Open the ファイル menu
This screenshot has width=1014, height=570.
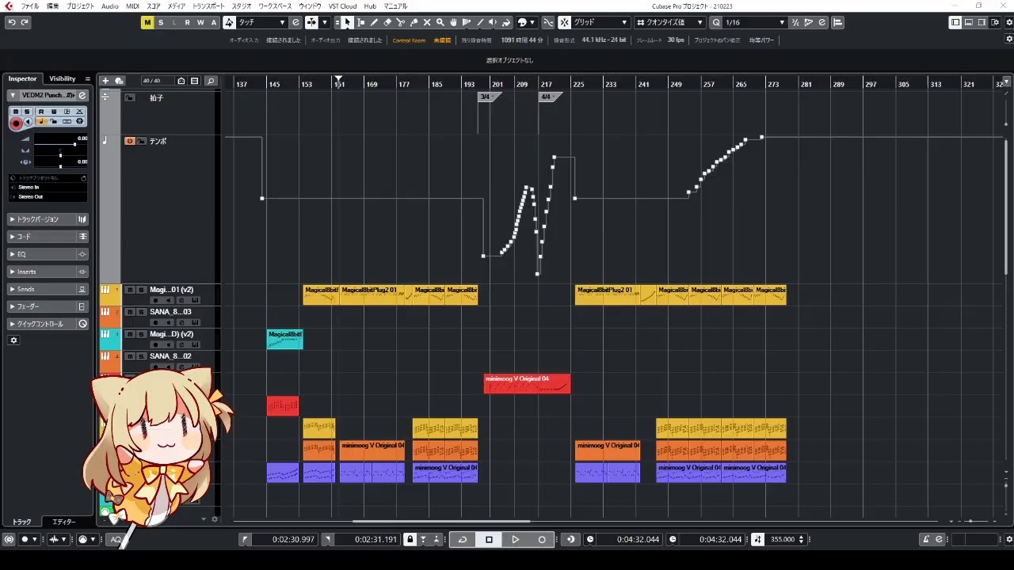pos(29,6)
